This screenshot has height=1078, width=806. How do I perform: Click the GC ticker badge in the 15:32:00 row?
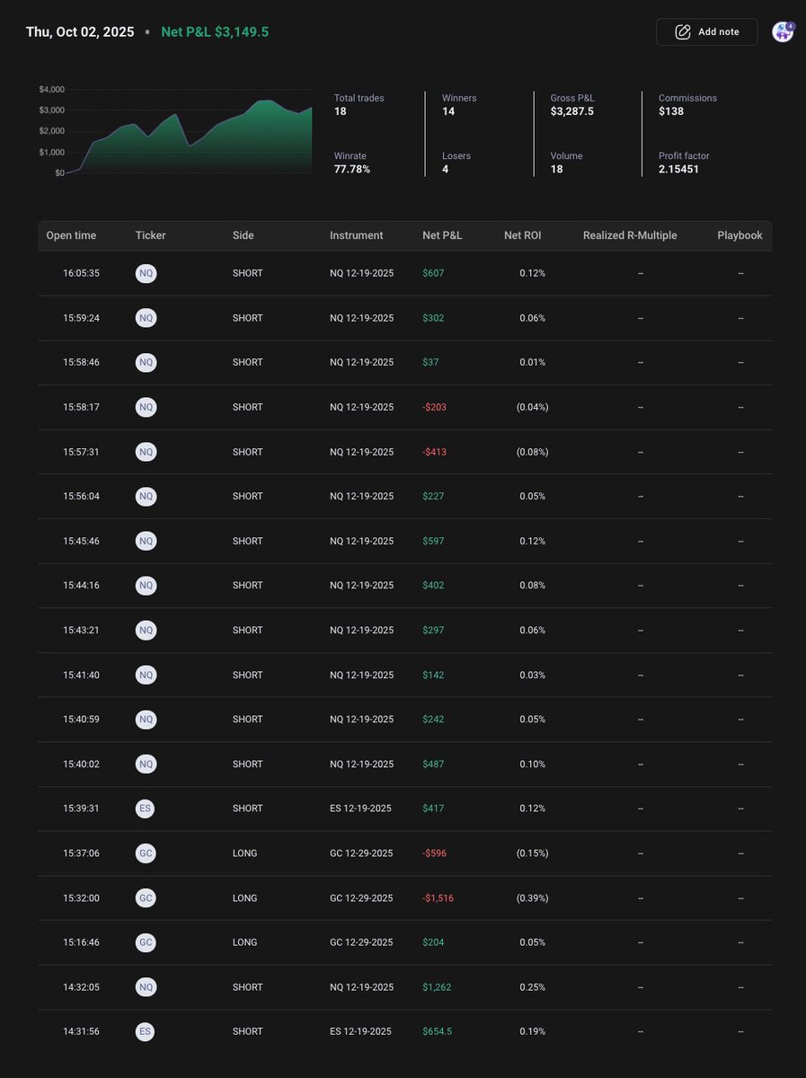coord(146,897)
